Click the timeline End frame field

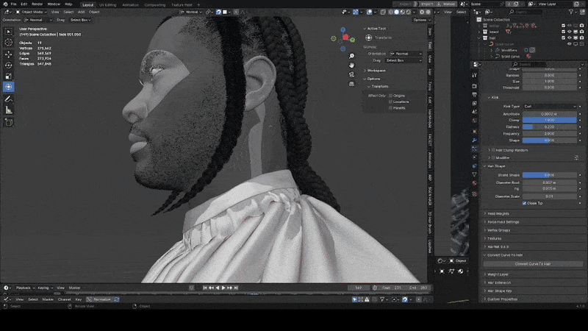coord(418,288)
